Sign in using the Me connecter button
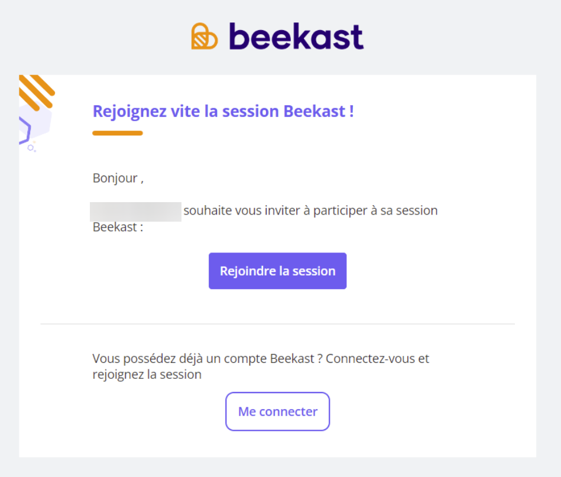561x477 pixels. coord(278,411)
